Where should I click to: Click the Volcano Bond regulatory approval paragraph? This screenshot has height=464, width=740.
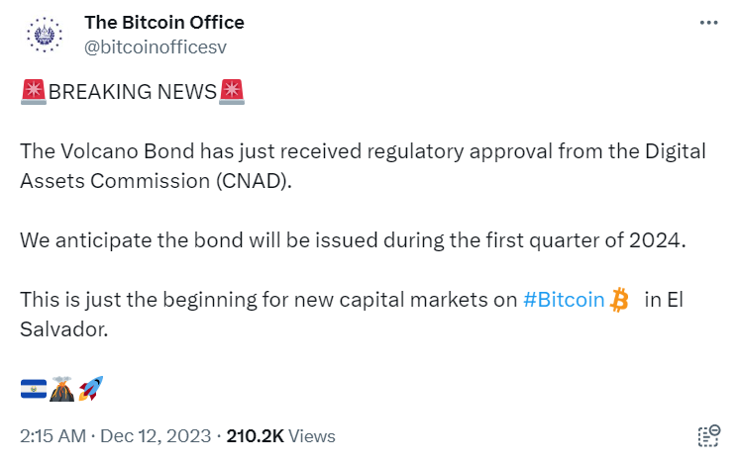[363, 166]
